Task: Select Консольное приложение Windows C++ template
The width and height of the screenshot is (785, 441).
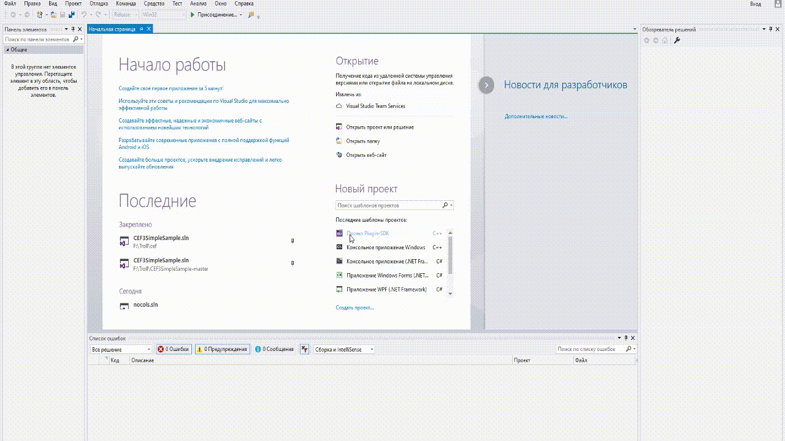Action: [x=389, y=247]
